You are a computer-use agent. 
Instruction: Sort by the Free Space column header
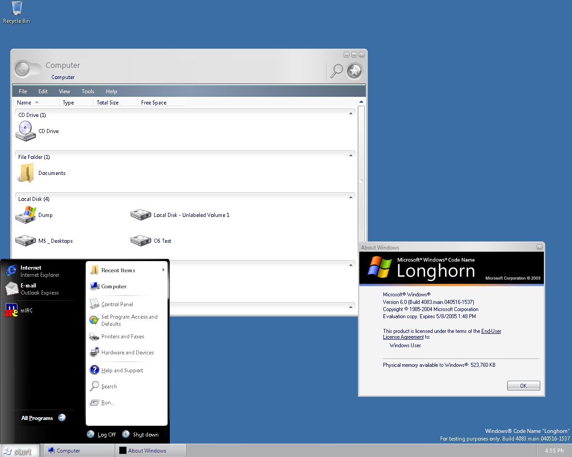(161, 103)
